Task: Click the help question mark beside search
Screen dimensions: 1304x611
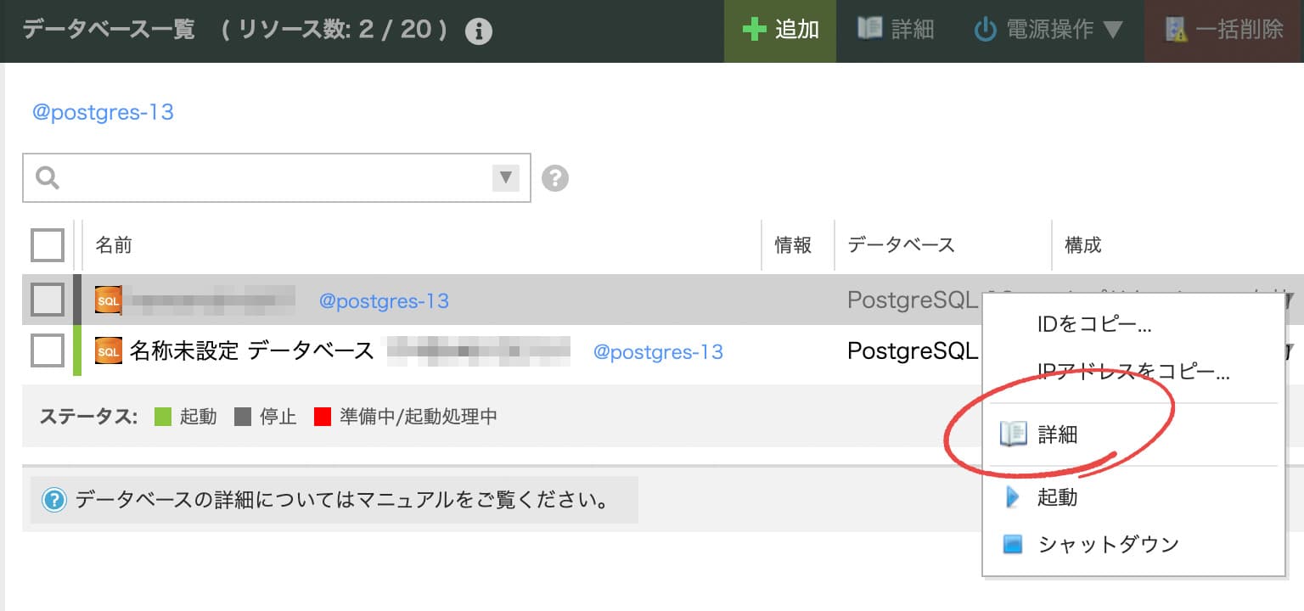Action: pos(555,178)
